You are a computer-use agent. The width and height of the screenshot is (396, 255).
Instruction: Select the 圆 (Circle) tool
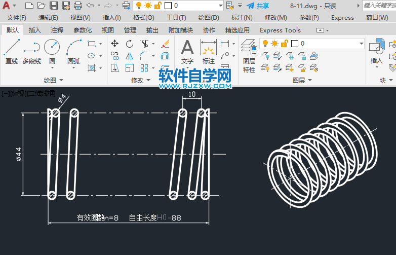[52, 52]
